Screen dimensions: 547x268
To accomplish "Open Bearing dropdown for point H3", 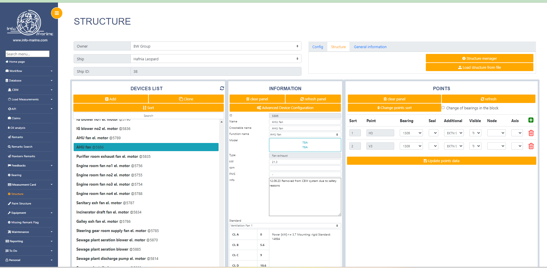I will click(411, 133).
